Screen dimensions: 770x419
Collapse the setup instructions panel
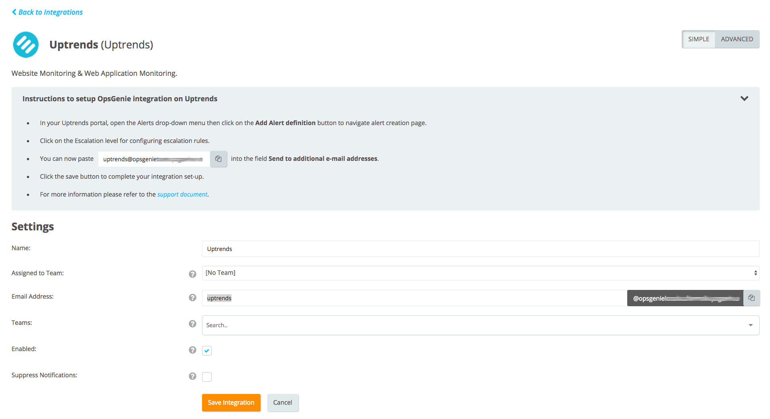click(744, 98)
